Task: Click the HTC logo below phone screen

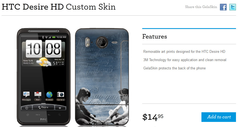Action: [43, 119]
